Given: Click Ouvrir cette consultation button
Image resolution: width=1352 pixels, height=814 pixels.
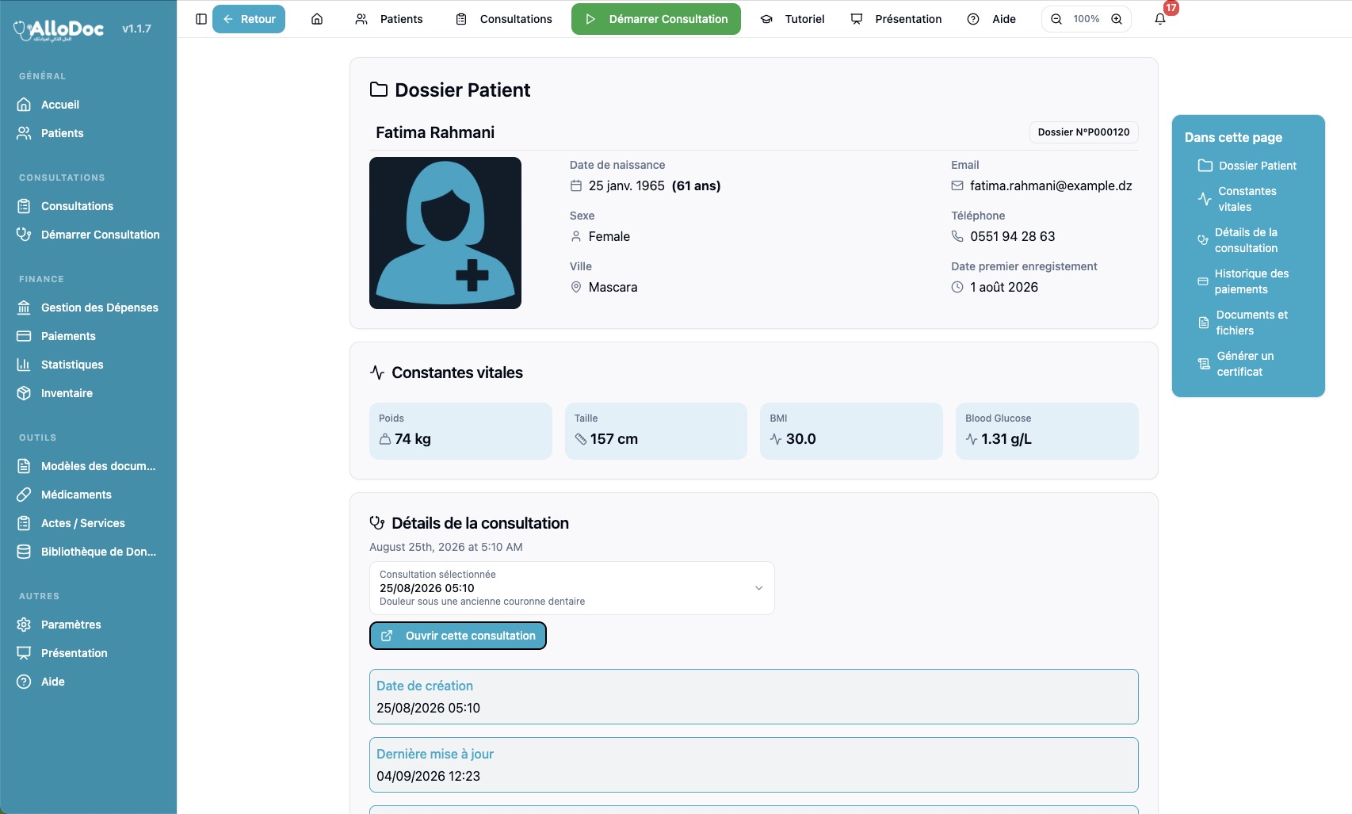Looking at the screenshot, I should pos(458,636).
